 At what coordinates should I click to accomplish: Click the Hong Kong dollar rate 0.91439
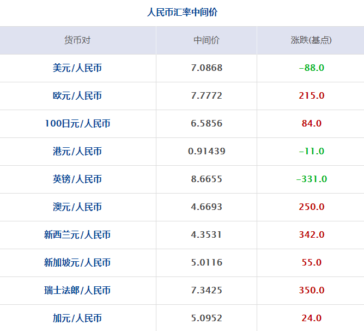[x=207, y=152]
